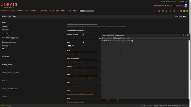Click Media server OSIRIS server name
Image resolution: width=191 pixels, height=107 pixels.
163,6
